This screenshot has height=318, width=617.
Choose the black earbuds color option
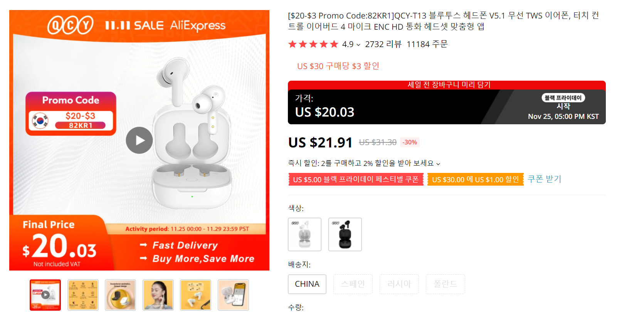point(345,234)
